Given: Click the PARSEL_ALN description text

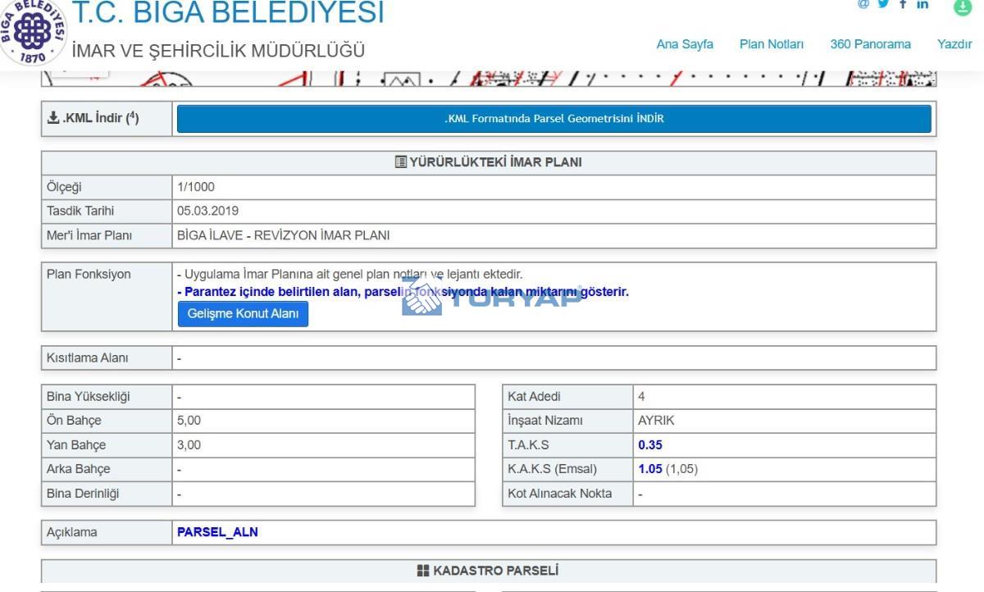Looking at the screenshot, I should pos(217,532).
